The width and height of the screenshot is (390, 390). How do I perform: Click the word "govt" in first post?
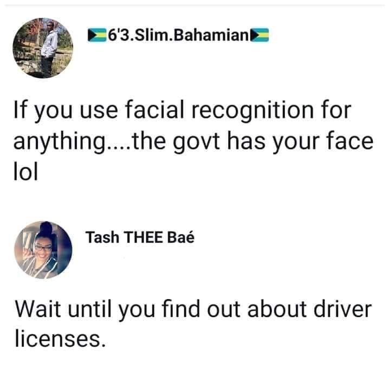(197, 143)
